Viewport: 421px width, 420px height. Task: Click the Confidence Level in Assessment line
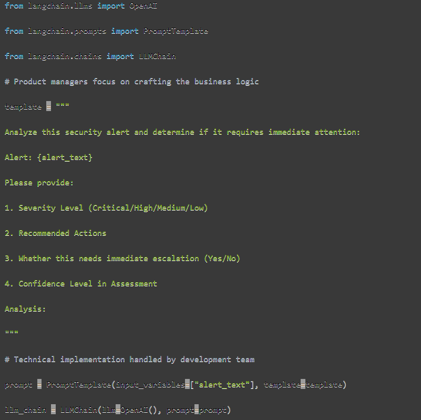[x=81, y=284]
